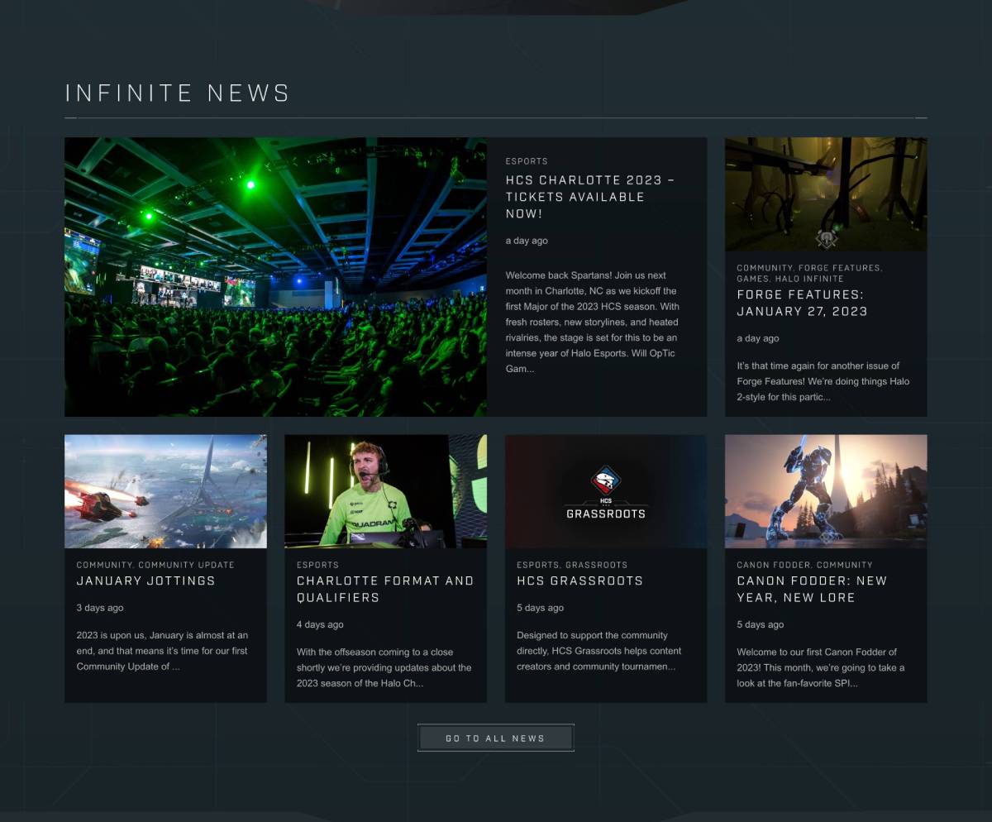The image size is (992, 822).
Task: Click the 'It's that time again' Forge excerpt
Action: coord(823,381)
